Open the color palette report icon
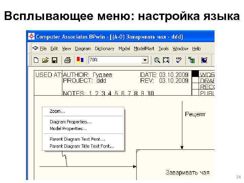The width and height of the screenshot is (244, 183). pyautogui.click(x=80, y=60)
